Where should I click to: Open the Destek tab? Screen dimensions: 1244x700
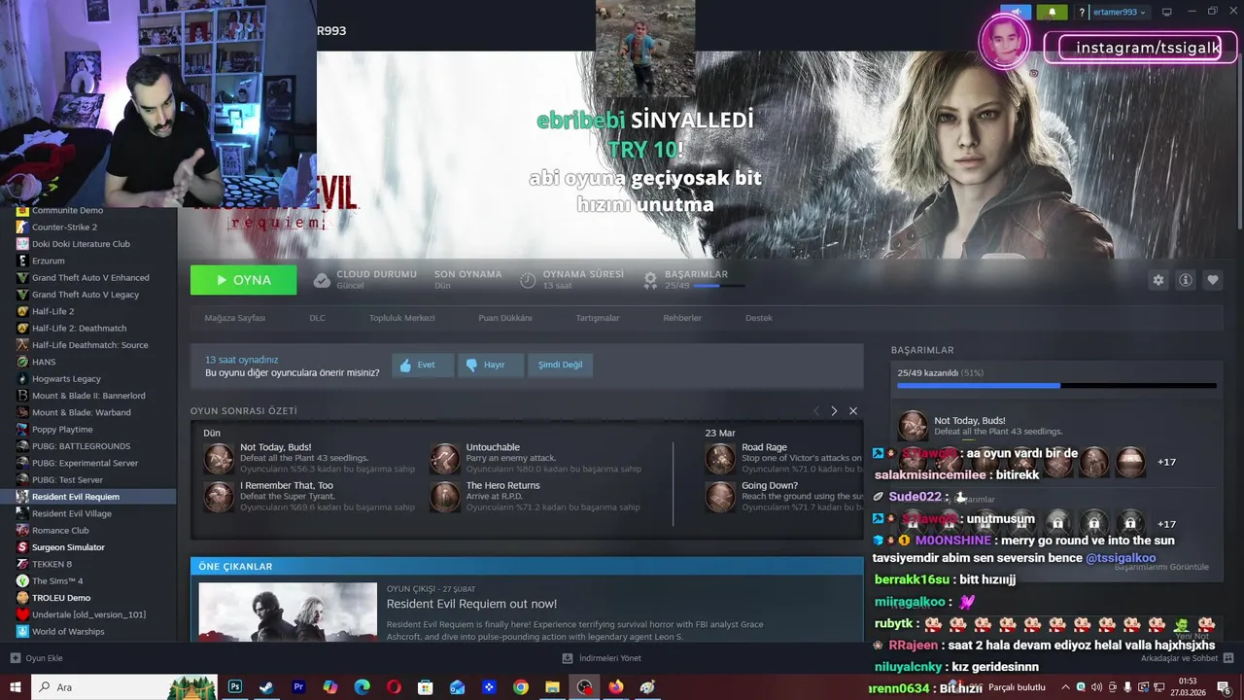pyautogui.click(x=759, y=318)
